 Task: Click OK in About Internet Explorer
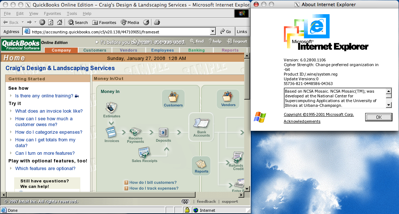point(379,117)
